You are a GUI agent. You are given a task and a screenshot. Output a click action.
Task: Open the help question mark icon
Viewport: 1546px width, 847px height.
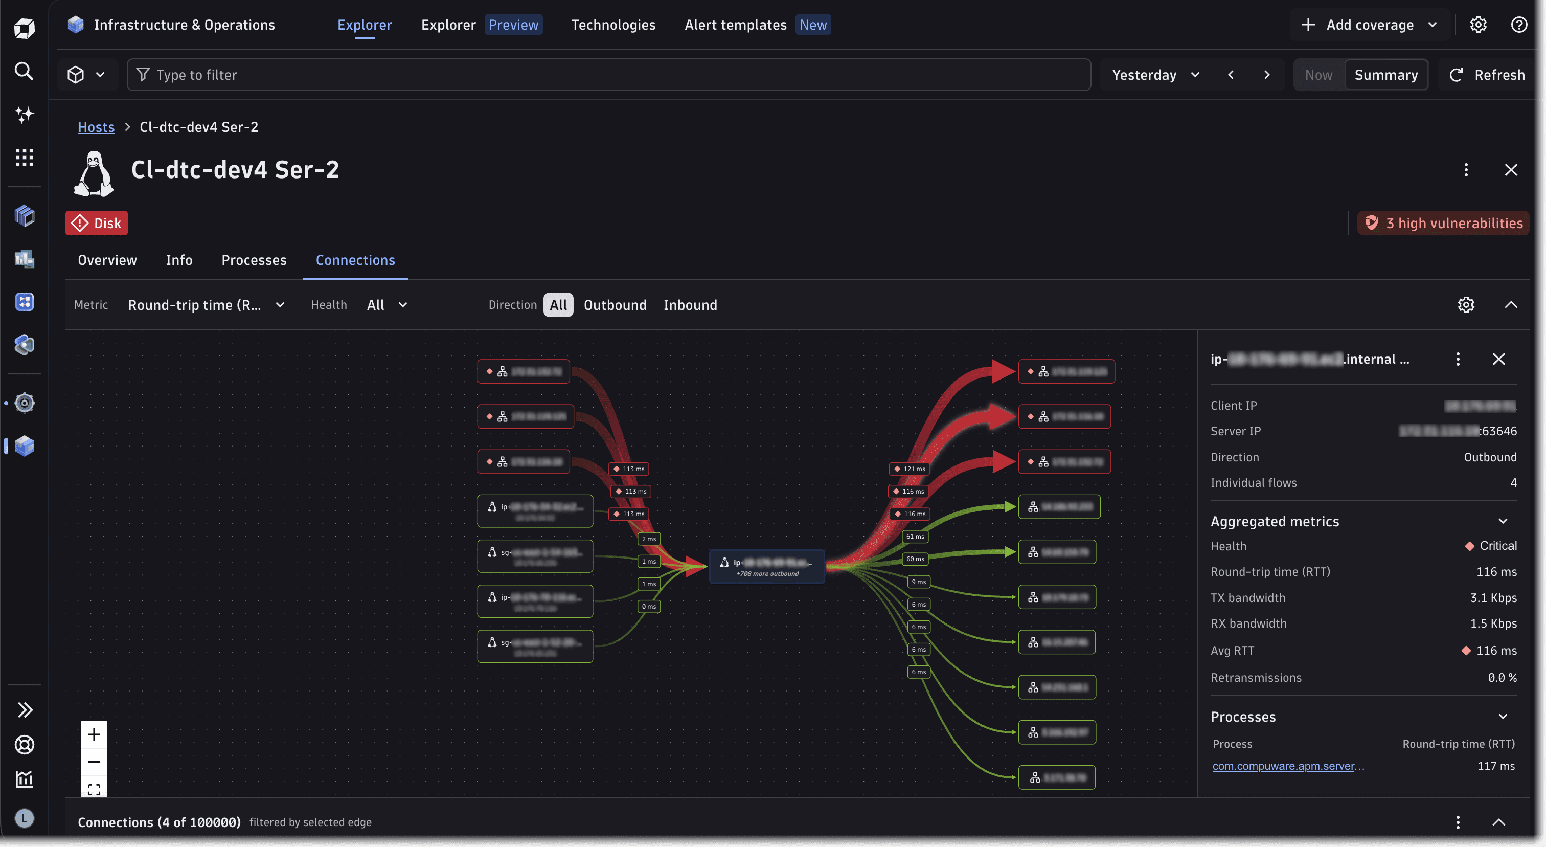tap(1519, 25)
